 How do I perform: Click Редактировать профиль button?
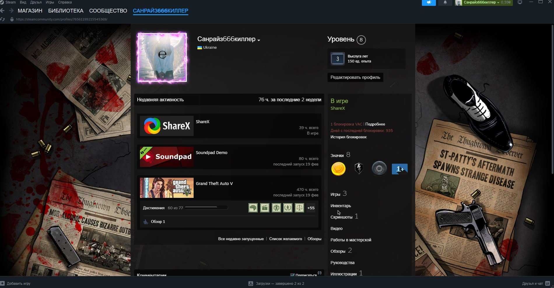click(x=355, y=77)
